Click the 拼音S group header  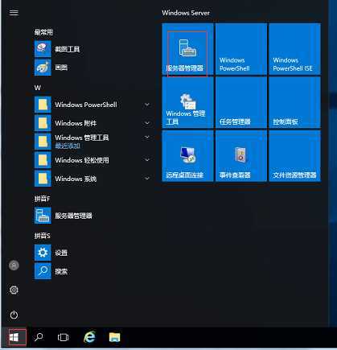pyautogui.click(x=42, y=236)
